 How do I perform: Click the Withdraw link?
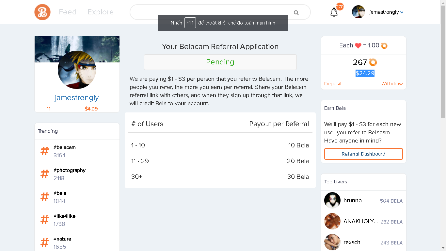(x=392, y=84)
